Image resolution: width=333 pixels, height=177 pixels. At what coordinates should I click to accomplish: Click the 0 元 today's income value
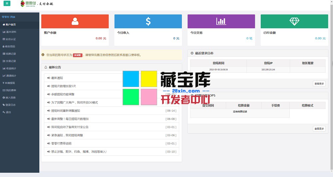pos(176,38)
